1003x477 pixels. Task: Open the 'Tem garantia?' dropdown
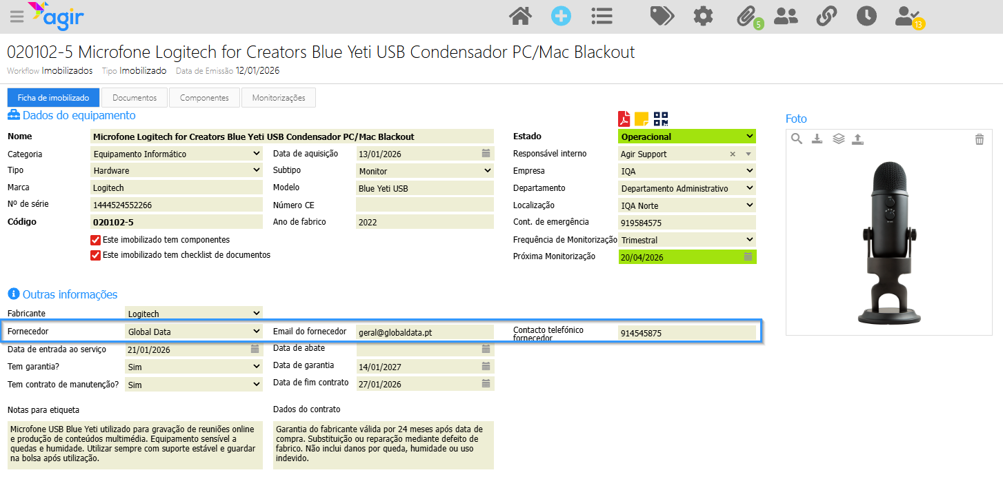194,367
